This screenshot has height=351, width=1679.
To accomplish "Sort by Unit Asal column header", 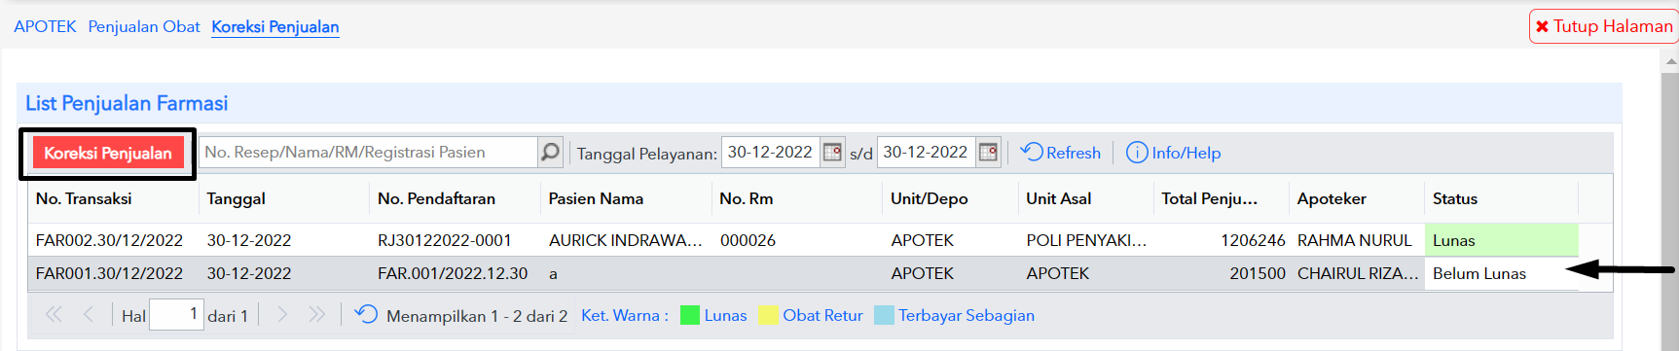I will [1086, 198].
